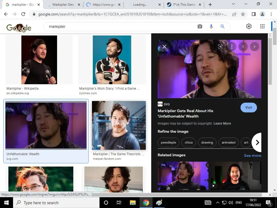Reload the page with refresh icon
The image size is (277, 208).
coord(23,14)
